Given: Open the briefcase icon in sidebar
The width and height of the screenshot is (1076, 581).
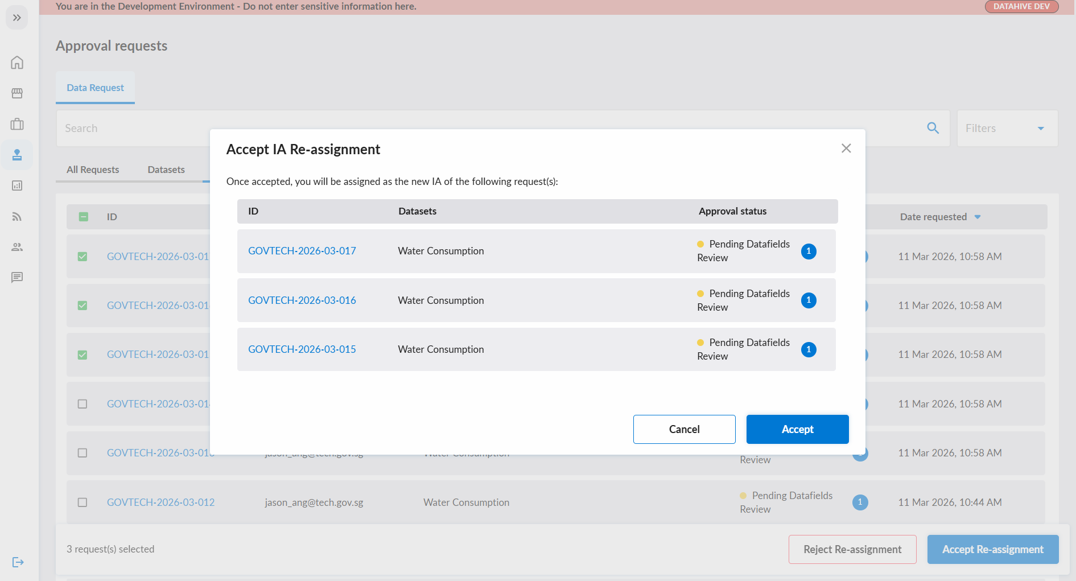Looking at the screenshot, I should click(x=17, y=124).
